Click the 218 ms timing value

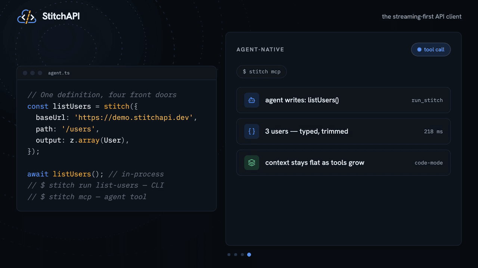434,131
